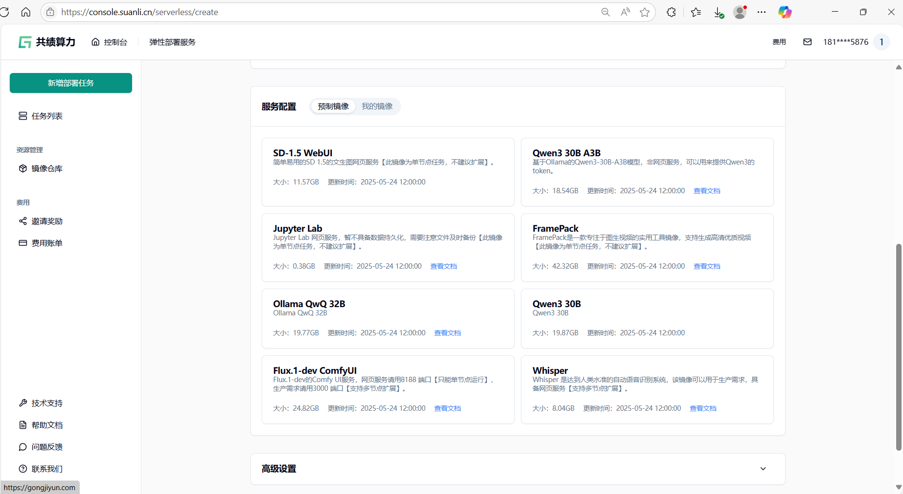Go to 镜像仓库 in sidebar
Screen dimensions: 903x494
[47, 168]
